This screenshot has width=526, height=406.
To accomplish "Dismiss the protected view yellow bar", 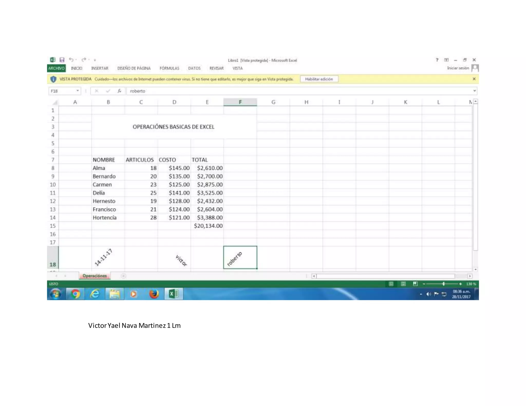I will 474,79.
